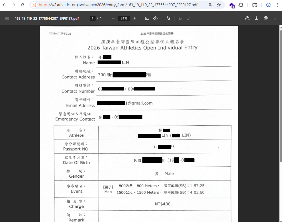The image size is (282, 222).
Task: Select the Draw annotation tool
Action: (x=168, y=18)
